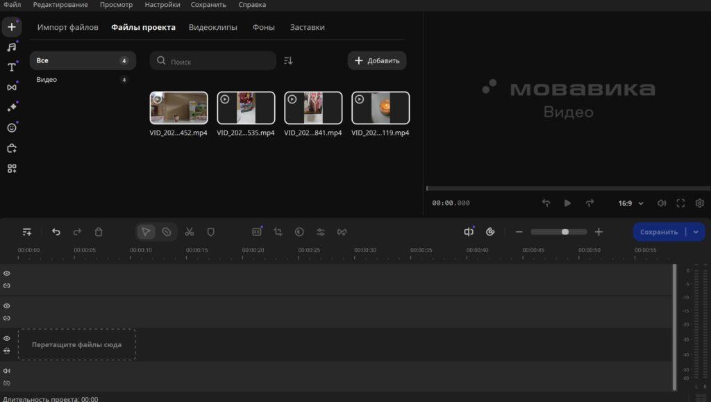711x402 pixels.
Task: Select the pointer selection tool
Action: click(x=146, y=232)
